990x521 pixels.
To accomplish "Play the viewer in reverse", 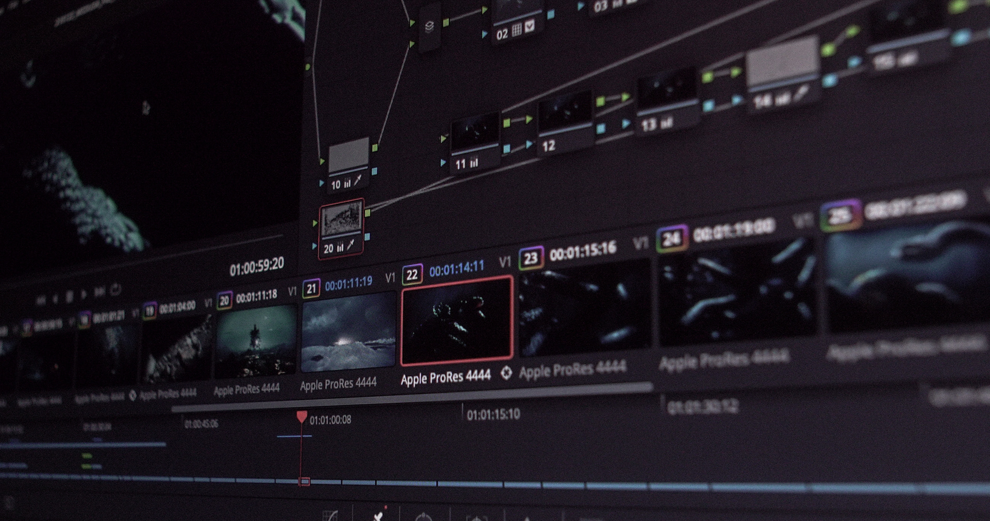I will pyautogui.click(x=56, y=298).
